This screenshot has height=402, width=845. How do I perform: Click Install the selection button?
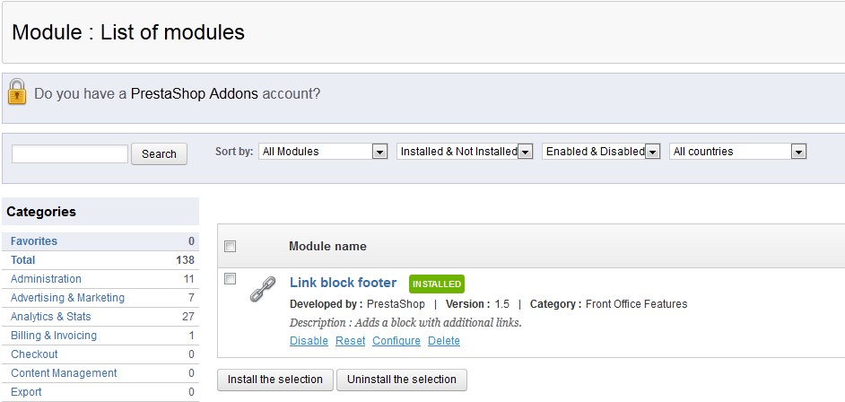[x=275, y=380]
